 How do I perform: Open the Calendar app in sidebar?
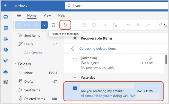(6, 28)
